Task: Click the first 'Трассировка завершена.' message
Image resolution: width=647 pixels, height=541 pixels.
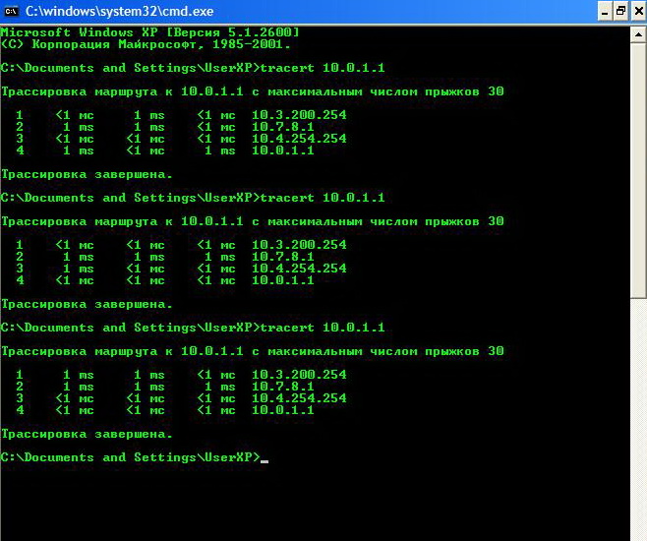Action: point(87,174)
